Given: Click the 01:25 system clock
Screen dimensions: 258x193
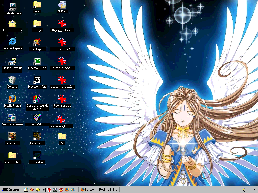Looking at the screenshot, I should tap(252, 190).
